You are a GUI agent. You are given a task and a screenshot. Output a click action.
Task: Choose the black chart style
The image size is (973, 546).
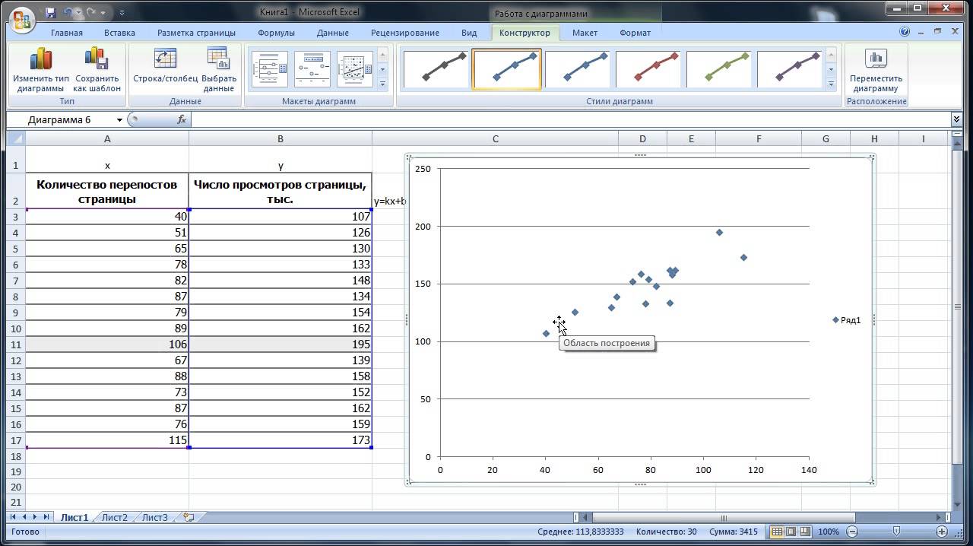pyautogui.click(x=436, y=69)
